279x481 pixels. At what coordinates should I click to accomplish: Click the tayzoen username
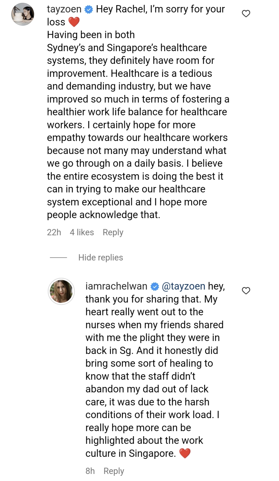click(64, 9)
